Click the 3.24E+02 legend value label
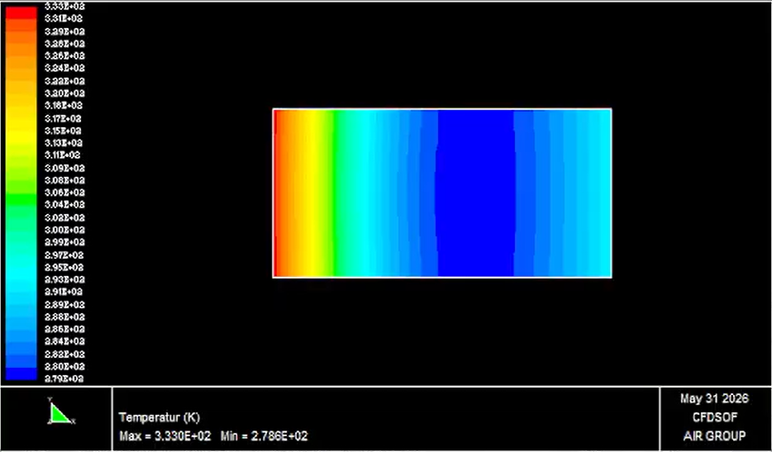Image resolution: width=772 pixels, height=452 pixels. pos(64,69)
